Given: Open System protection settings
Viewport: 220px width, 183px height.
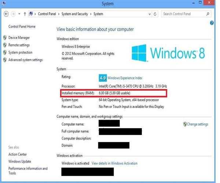Looking at the screenshot, I should (x=20, y=52).
